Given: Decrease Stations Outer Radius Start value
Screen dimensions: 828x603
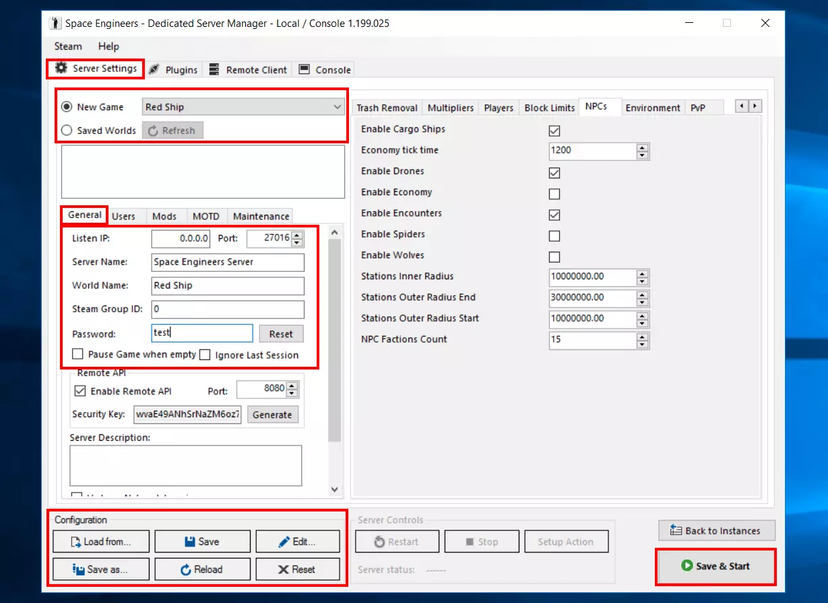Looking at the screenshot, I should point(643,323).
